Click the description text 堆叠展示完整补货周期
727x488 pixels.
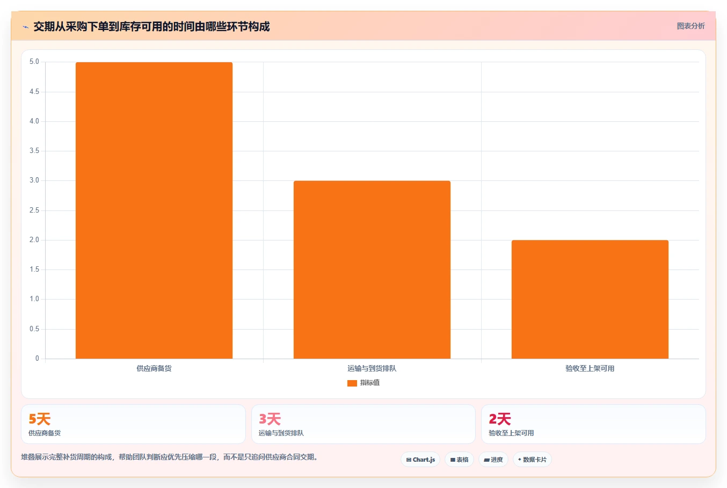[170, 457]
